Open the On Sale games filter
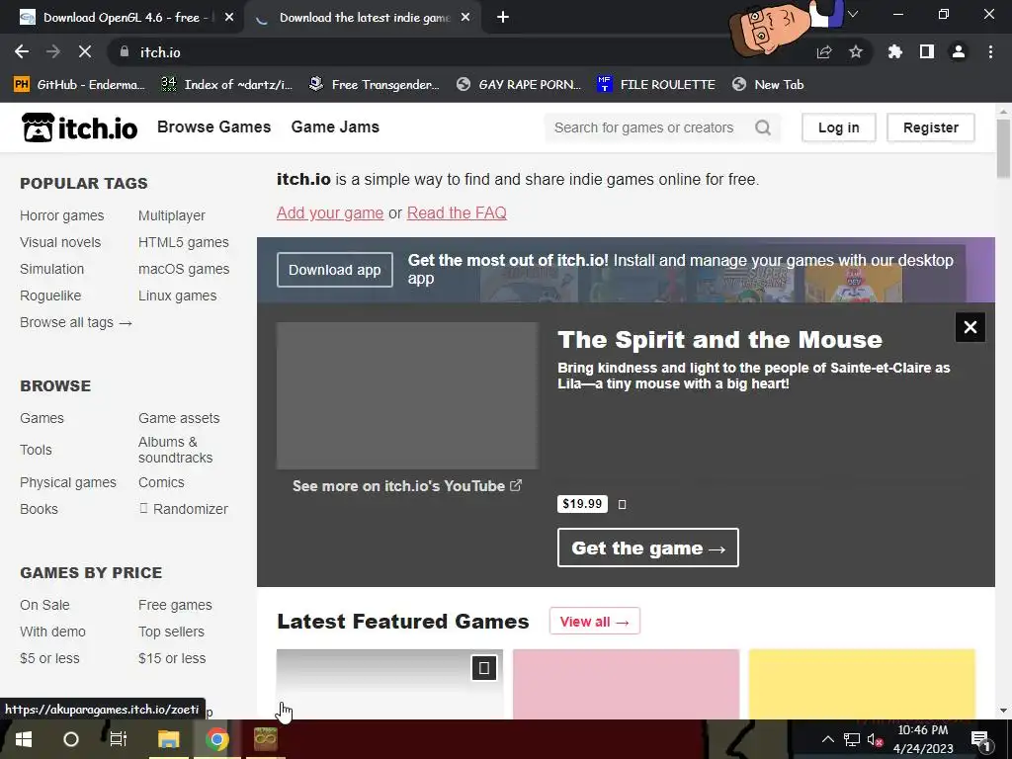 [x=44, y=605]
